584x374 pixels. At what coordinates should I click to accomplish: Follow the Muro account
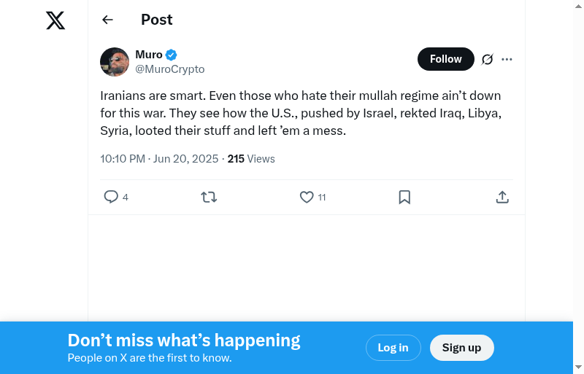pos(445,59)
